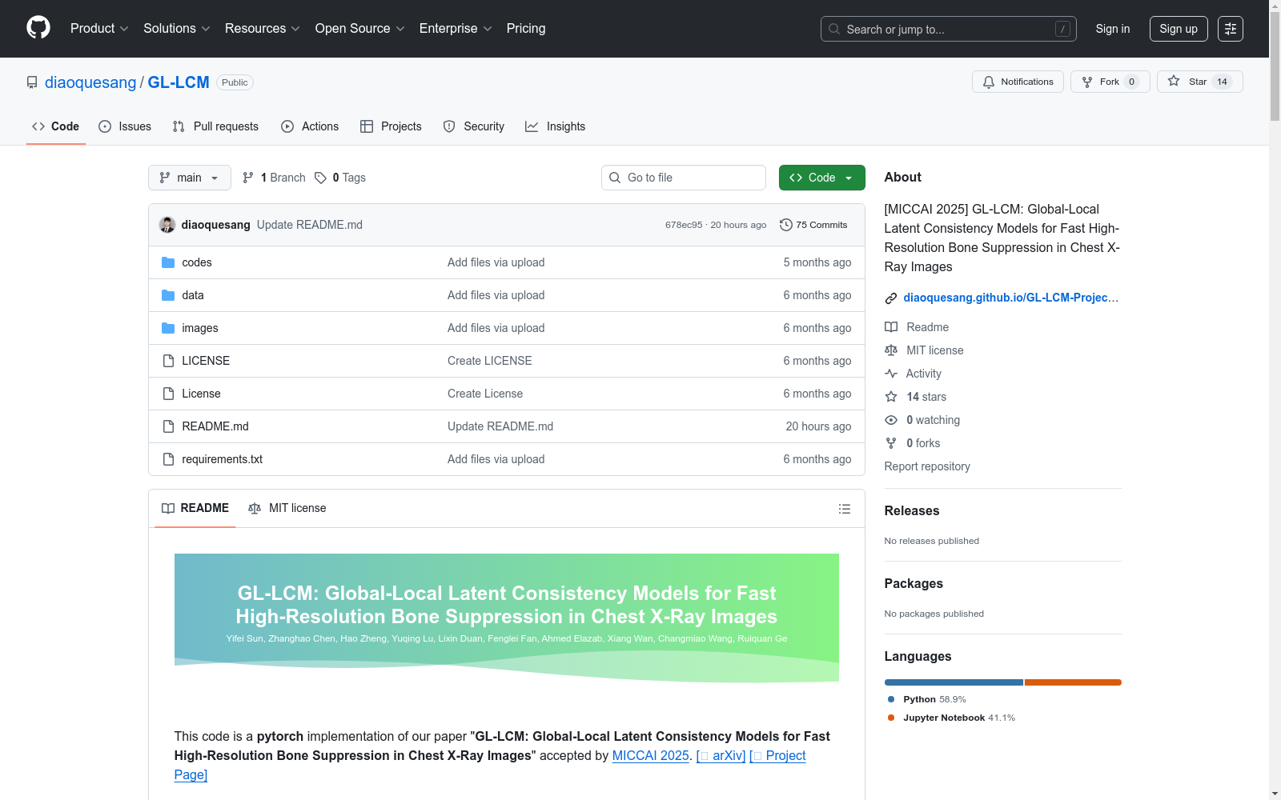1281x800 pixels.
Task: Click the README.md file icon
Action: tap(168, 426)
